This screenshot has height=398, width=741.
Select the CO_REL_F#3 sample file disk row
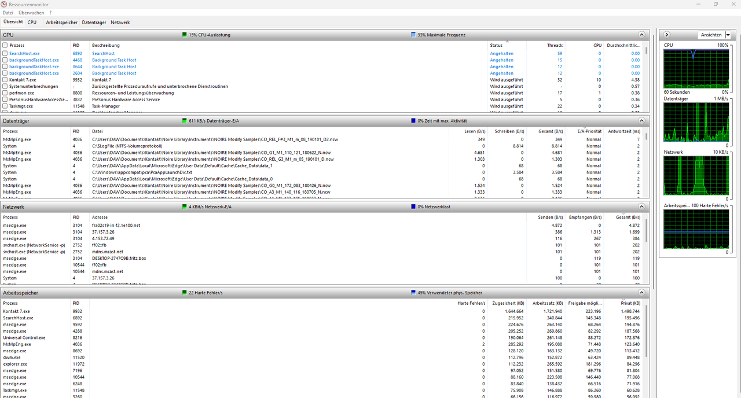click(x=322, y=139)
